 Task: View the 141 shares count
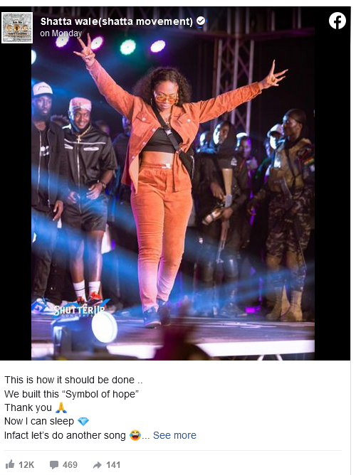pos(113,465)
